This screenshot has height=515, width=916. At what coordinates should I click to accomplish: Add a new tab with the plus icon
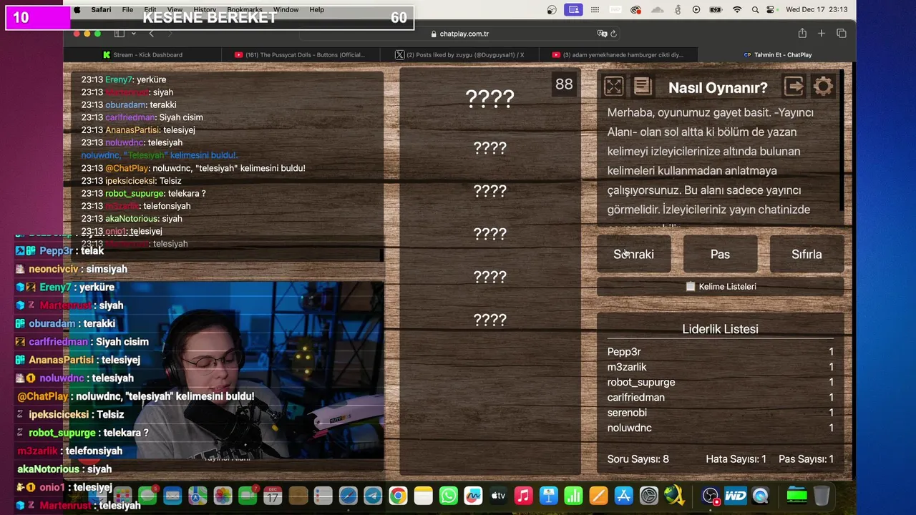pyautogui.click(x=822, y=34)
